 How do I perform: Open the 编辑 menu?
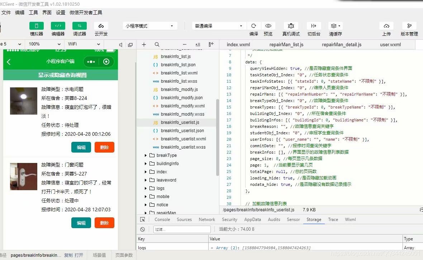20,13
